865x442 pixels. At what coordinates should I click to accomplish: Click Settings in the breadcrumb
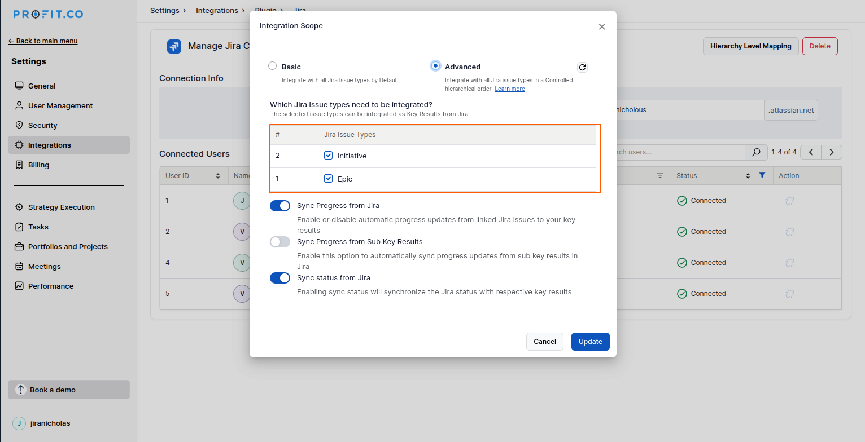(x=164, y=10)
